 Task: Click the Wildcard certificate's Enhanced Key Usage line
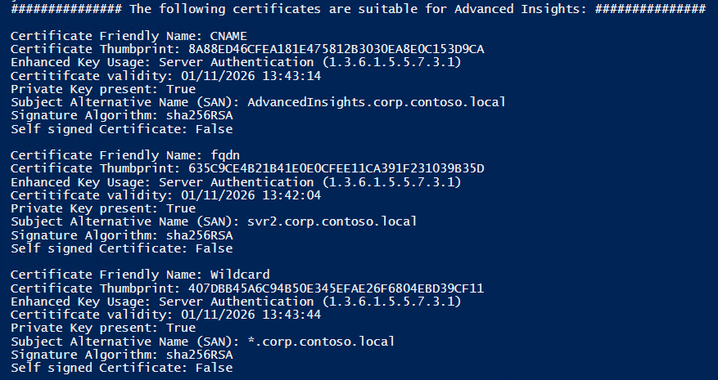point(237,301)
